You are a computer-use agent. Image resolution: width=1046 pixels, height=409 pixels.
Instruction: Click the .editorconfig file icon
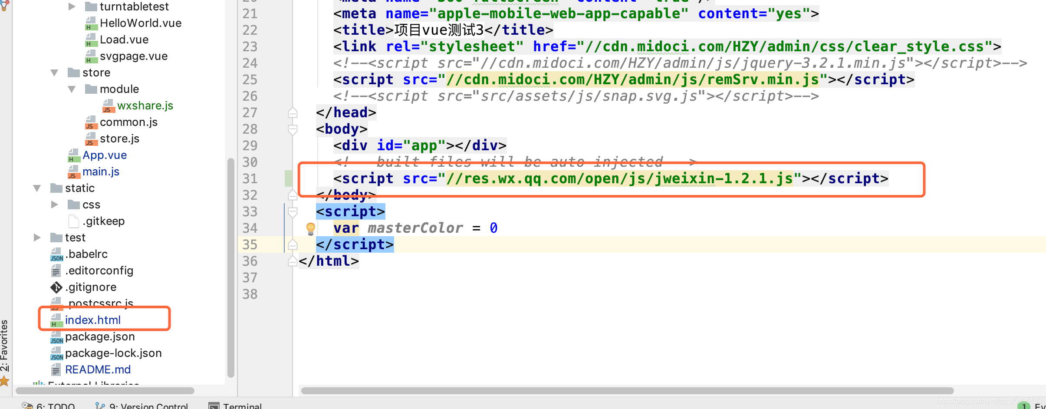pos(56,271)
